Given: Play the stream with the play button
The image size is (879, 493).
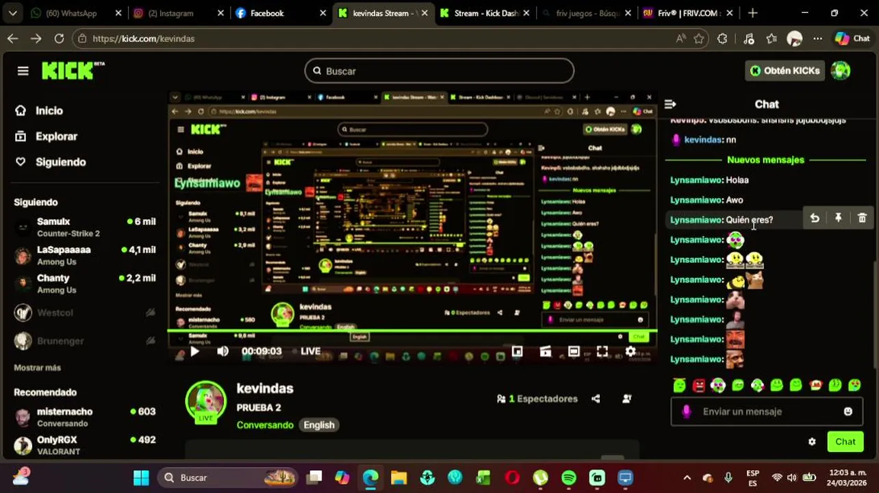Looking at the screenshot, I should click(x=194, y=351).
